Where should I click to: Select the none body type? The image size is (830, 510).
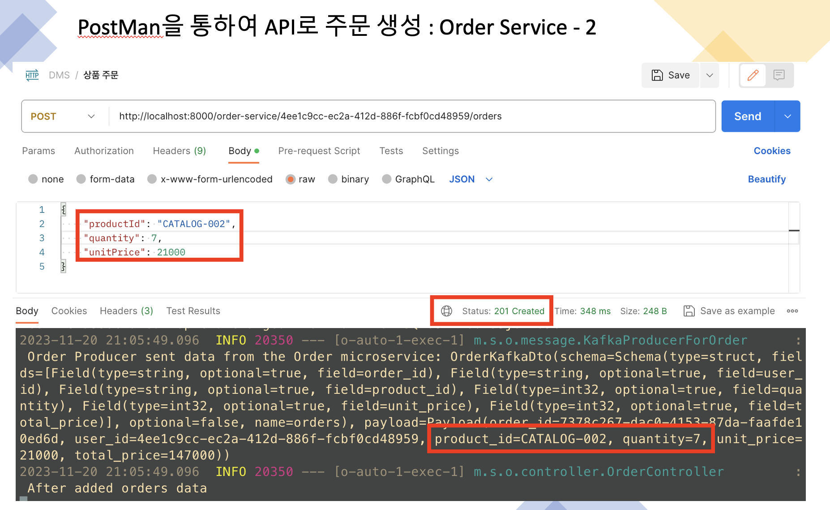point(33,179)
